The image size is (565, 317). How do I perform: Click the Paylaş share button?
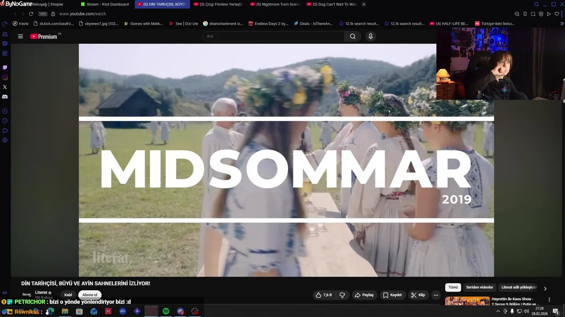(364, 295)
